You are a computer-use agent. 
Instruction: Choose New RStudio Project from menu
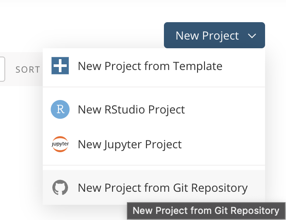point(131,110)
